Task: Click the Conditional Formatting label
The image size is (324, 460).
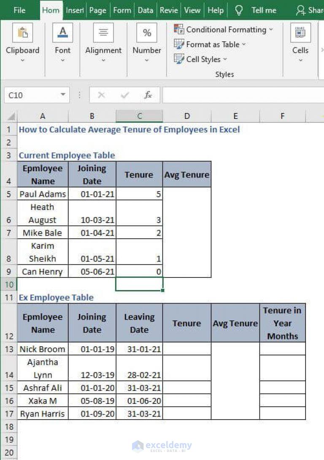Action: (226, 30)
